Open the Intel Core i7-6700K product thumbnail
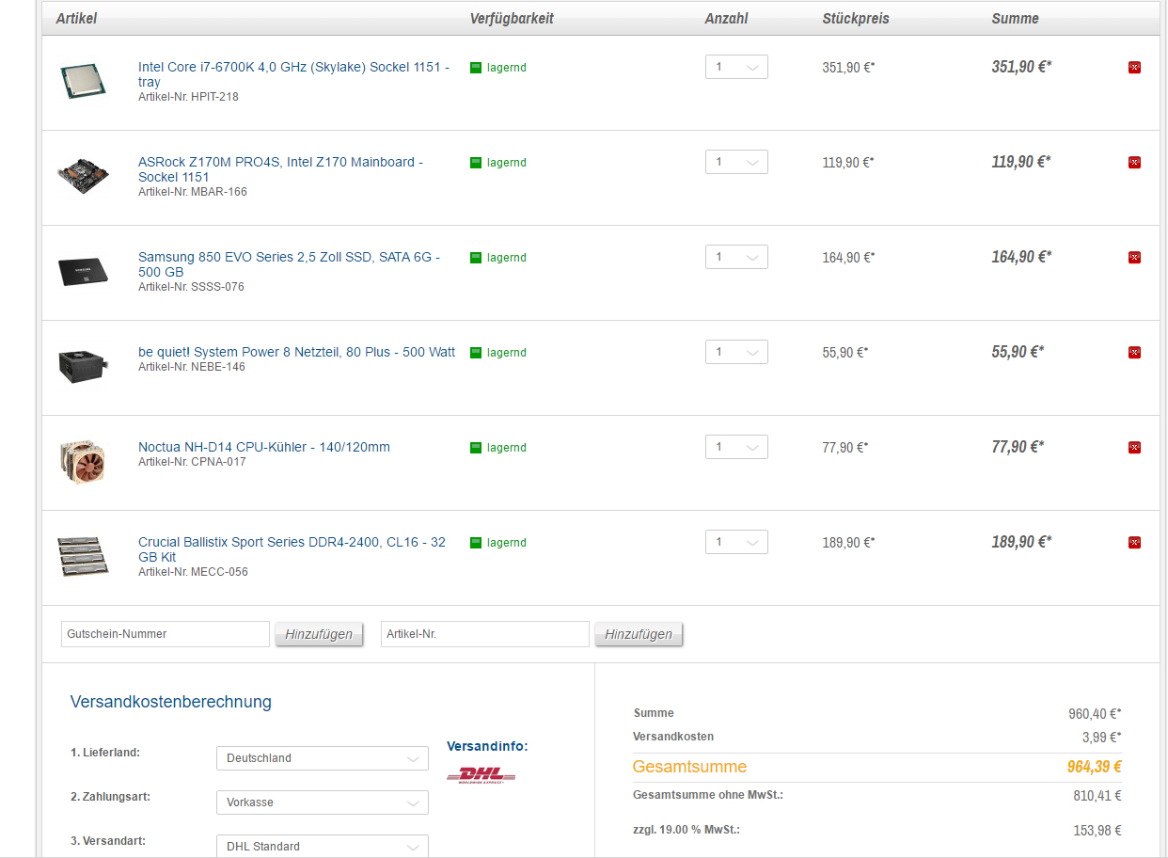This screenshot has height=858, width=1168. (x=84, y=82)
